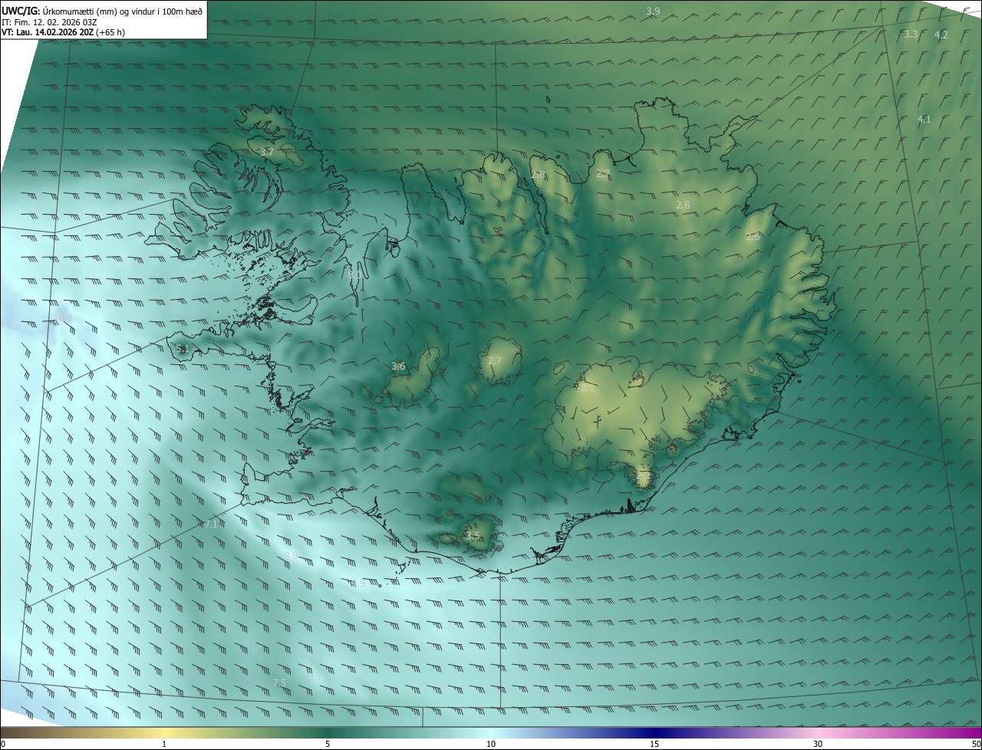The width and height of the screenshot is (982, 750).
Task: Click the '9.9' value label over the sea
Action: tap(291, 554)
